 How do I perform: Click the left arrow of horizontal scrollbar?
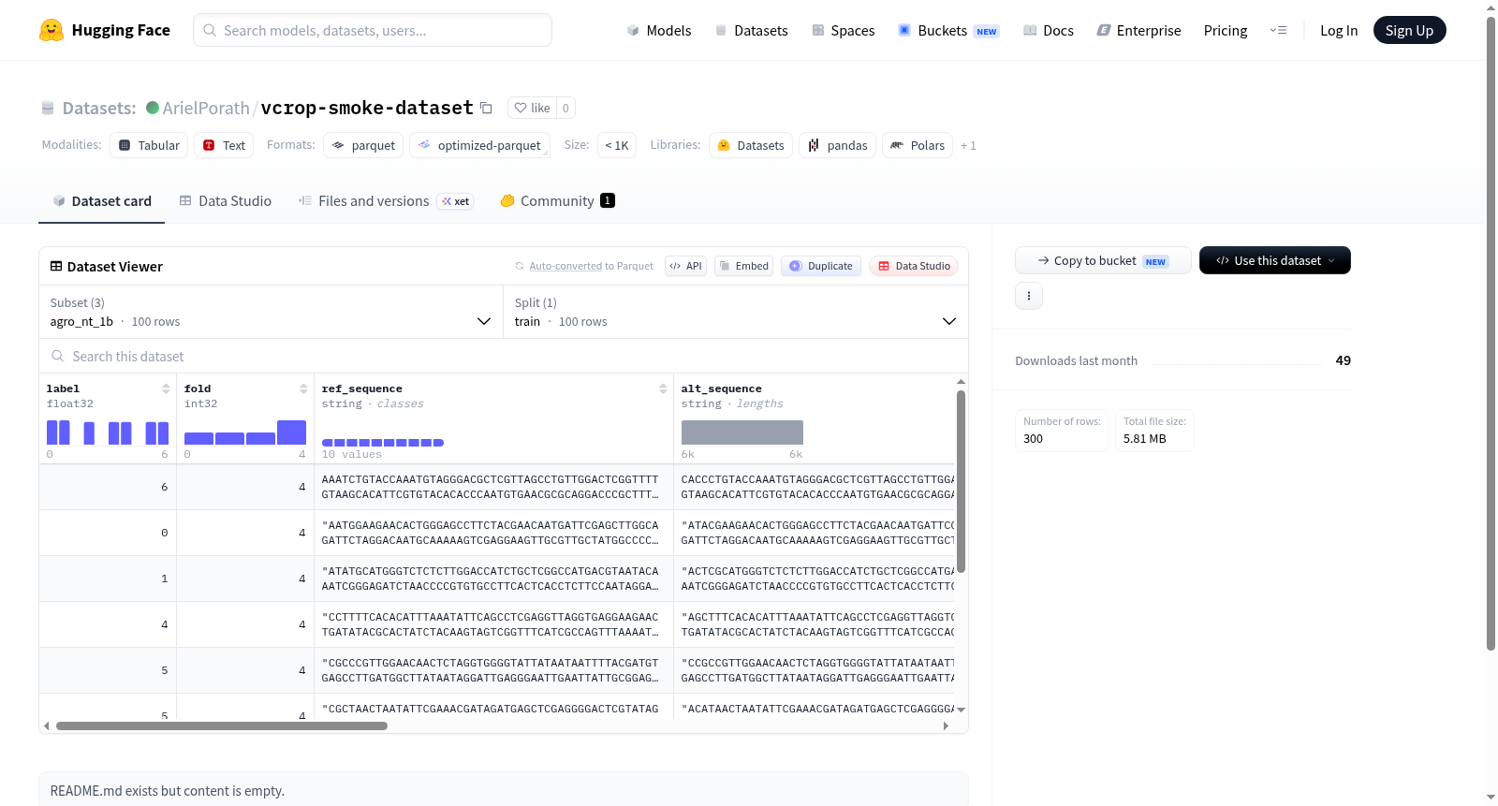point(47,725)
